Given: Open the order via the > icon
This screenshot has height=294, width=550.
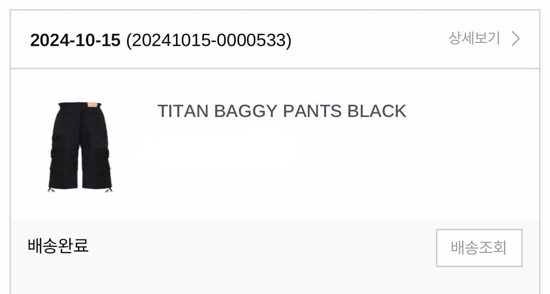Looking at the screenshot, I should 515,39.
